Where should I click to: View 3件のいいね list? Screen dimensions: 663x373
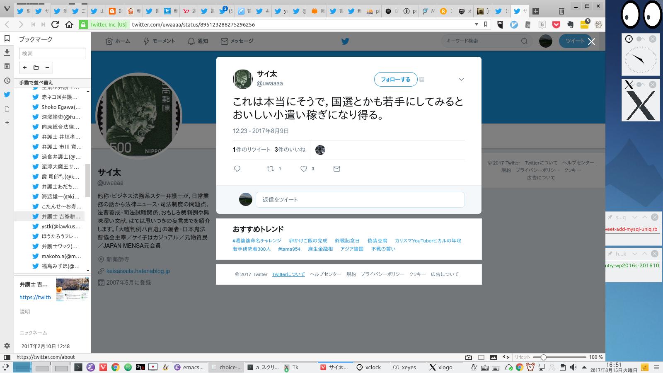pos(290,150)
